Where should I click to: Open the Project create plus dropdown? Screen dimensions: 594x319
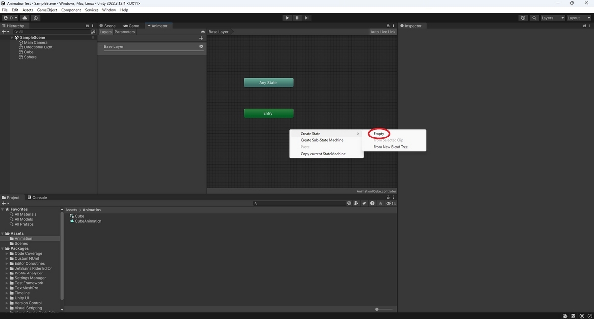[5, 203]
